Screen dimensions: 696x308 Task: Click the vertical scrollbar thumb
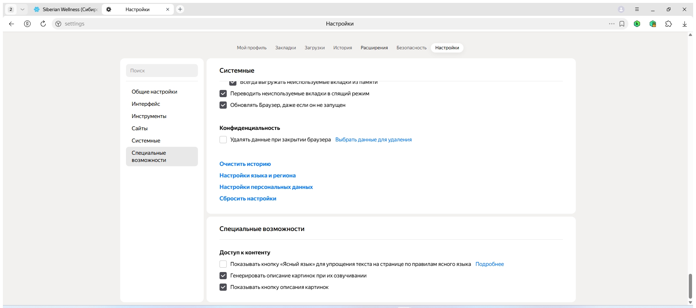click(690, 286)
